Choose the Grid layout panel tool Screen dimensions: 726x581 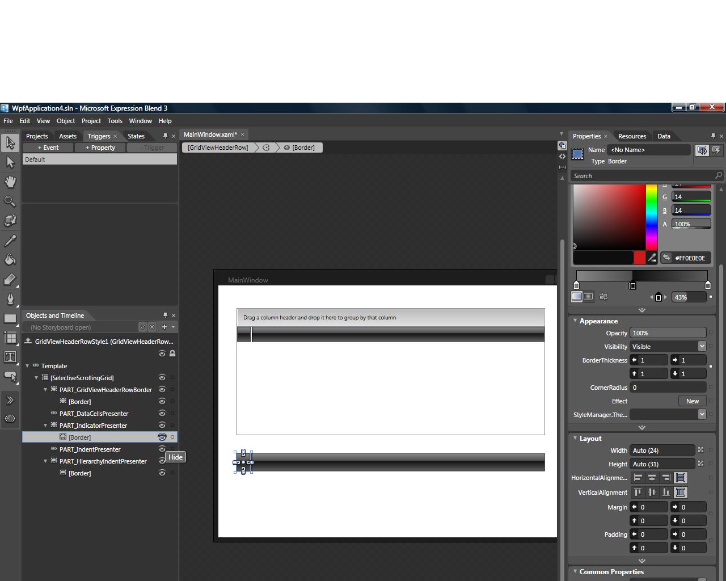10,338
